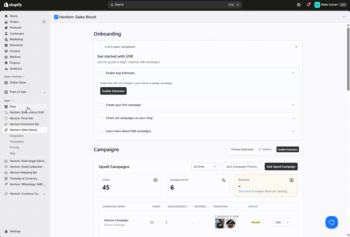Click the Inactive theme extension badge
Viewport: 350px width, 237px height.
tap(265, 149)
